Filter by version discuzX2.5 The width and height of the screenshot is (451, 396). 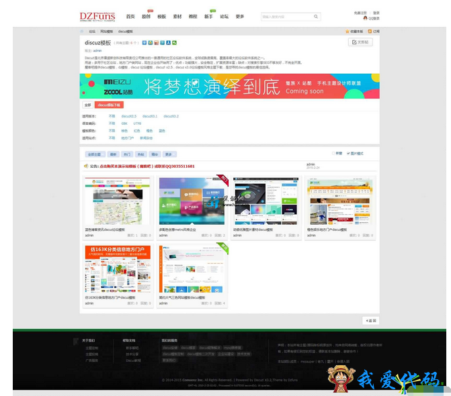click(x=129, y=116)
